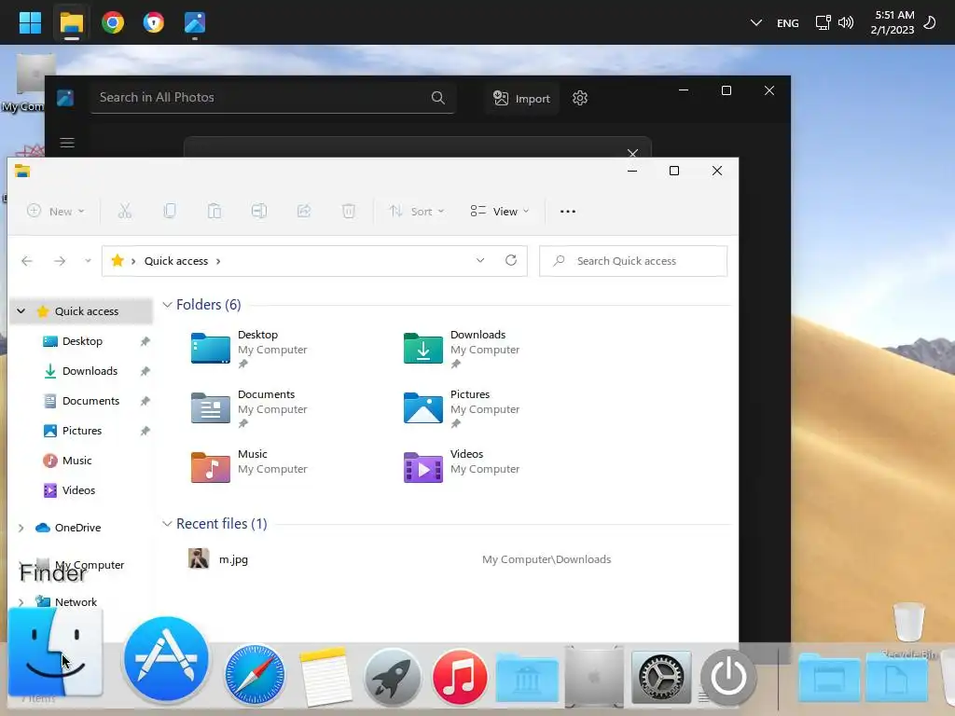
Task: Open the clock showing 5:51 AM
Action: coord(893,22)
